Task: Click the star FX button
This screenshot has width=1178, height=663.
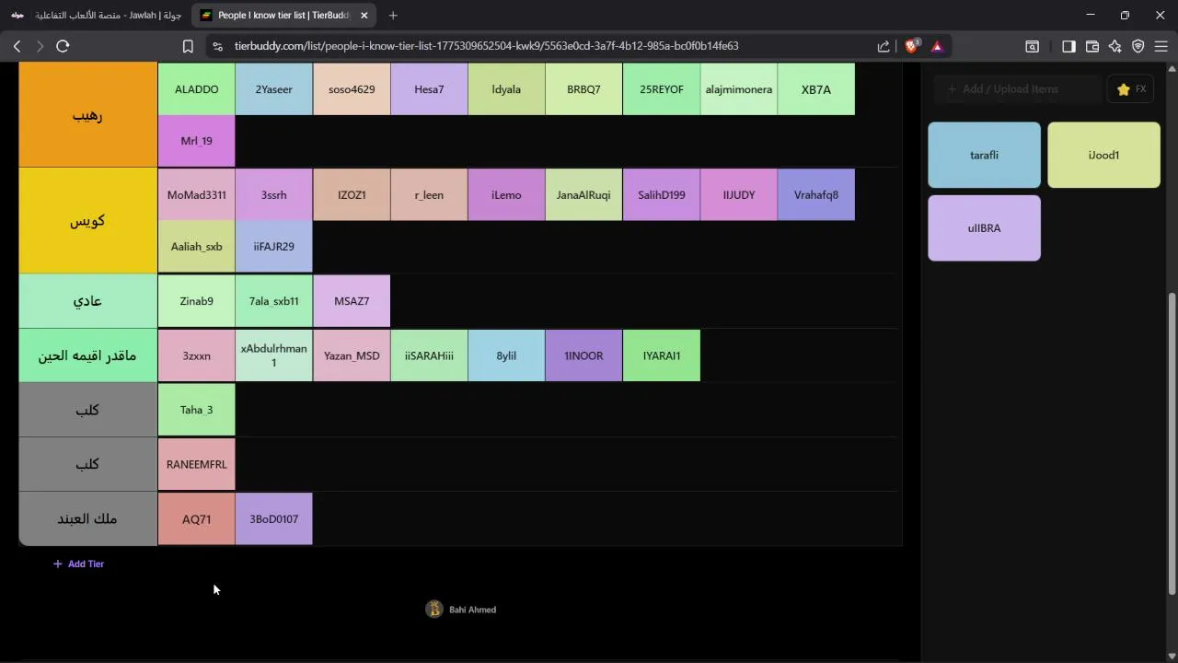Action: (x=1130, y=89)
